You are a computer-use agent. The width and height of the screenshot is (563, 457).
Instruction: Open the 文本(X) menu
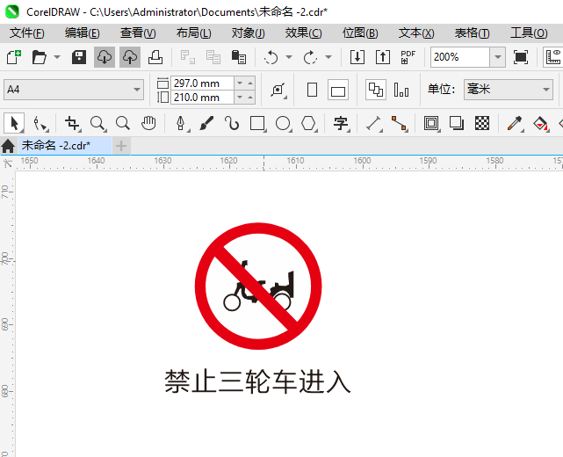[x=416, y=33]
